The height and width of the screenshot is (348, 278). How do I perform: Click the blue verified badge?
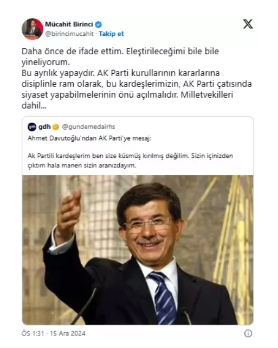pyautogui.click(x=98, y=24)
